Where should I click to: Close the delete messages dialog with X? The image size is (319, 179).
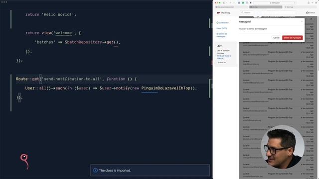(x=302, y=21)
